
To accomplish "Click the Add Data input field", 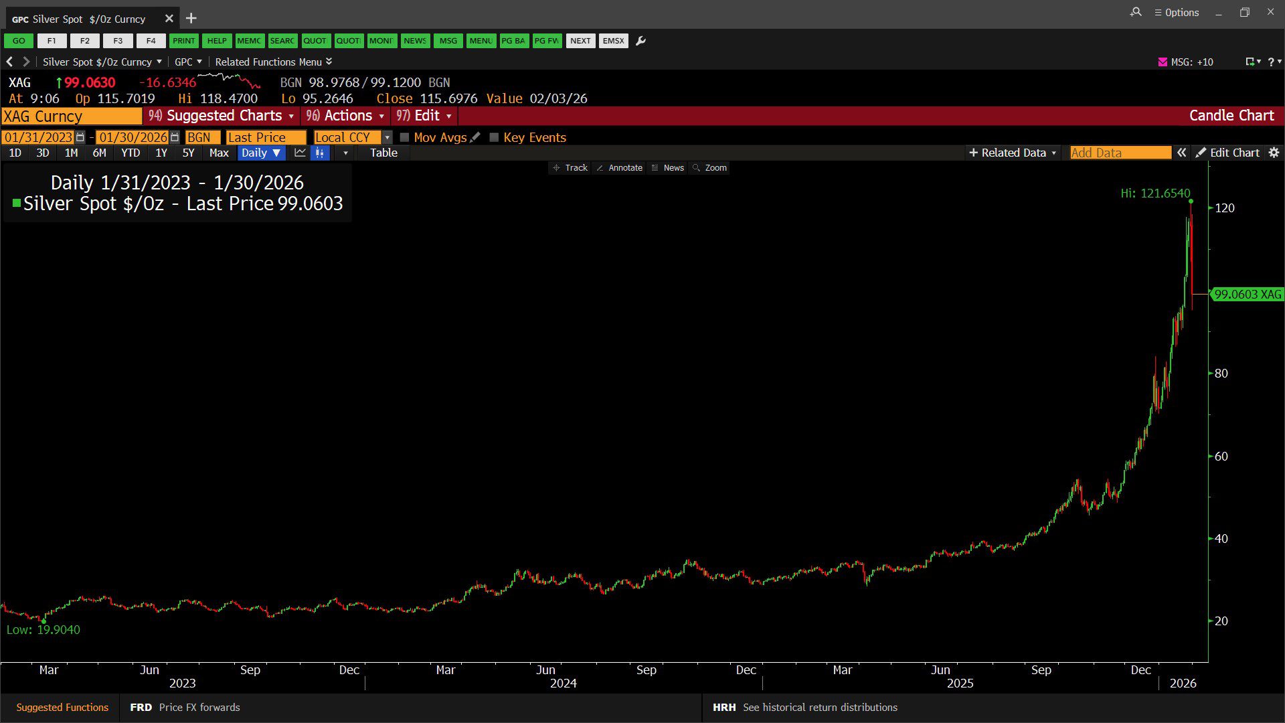I will [1120, 153].
